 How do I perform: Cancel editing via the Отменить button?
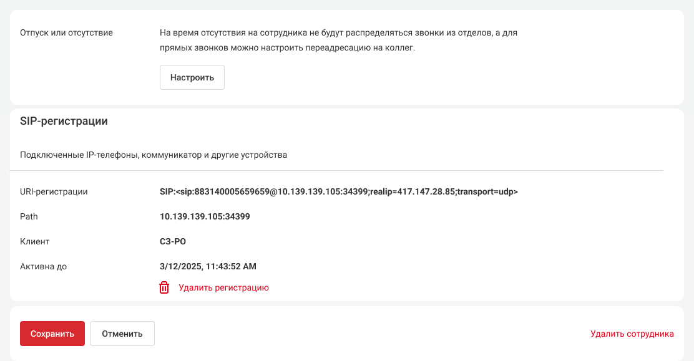click(122, 334)
